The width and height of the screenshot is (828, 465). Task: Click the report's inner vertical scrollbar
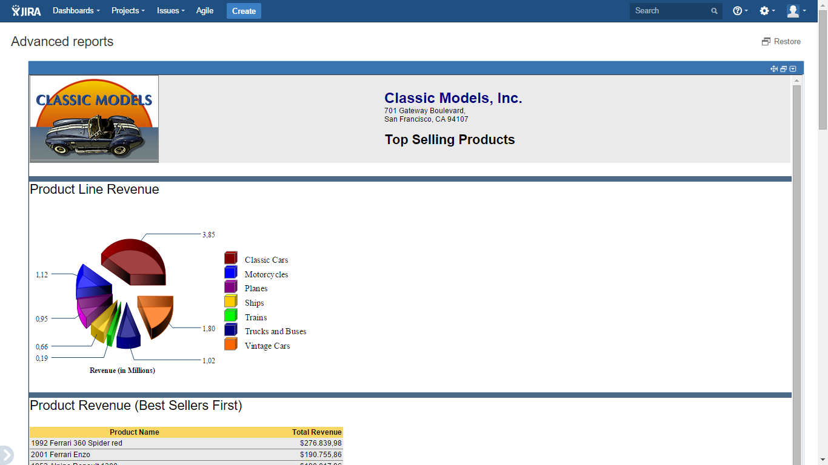coord(796,269)
